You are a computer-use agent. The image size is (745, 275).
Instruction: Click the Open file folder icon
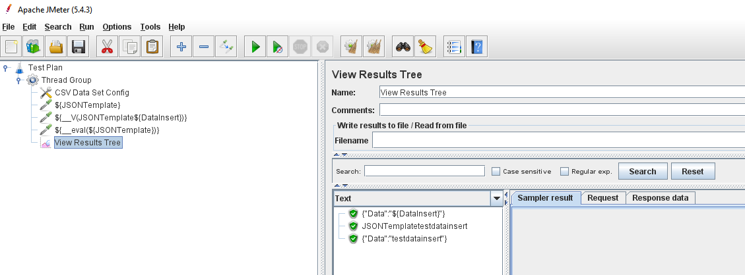pos(55,47)
